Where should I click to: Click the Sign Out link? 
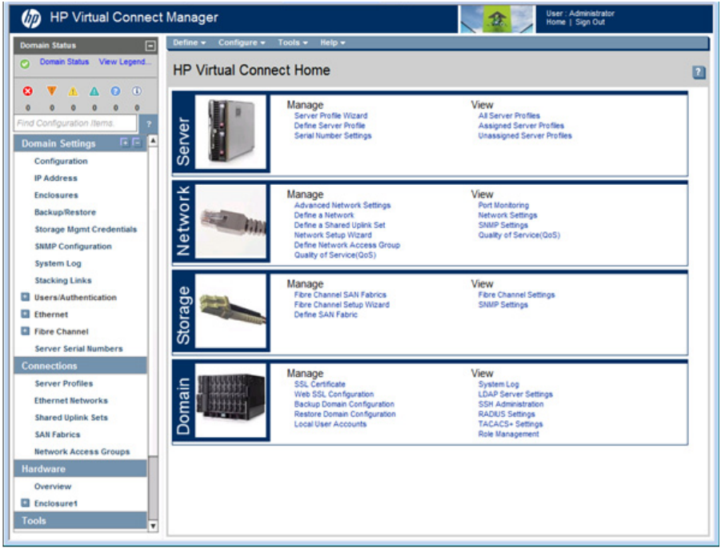pos(590,22)
